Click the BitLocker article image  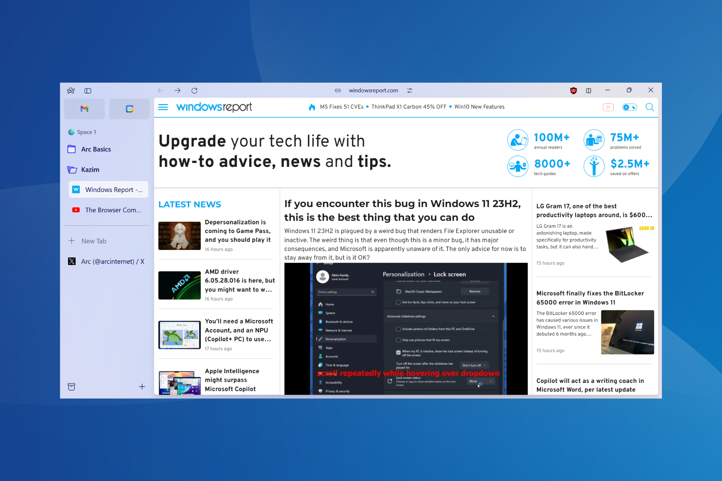pyautogui.click(x=628, y=332)
